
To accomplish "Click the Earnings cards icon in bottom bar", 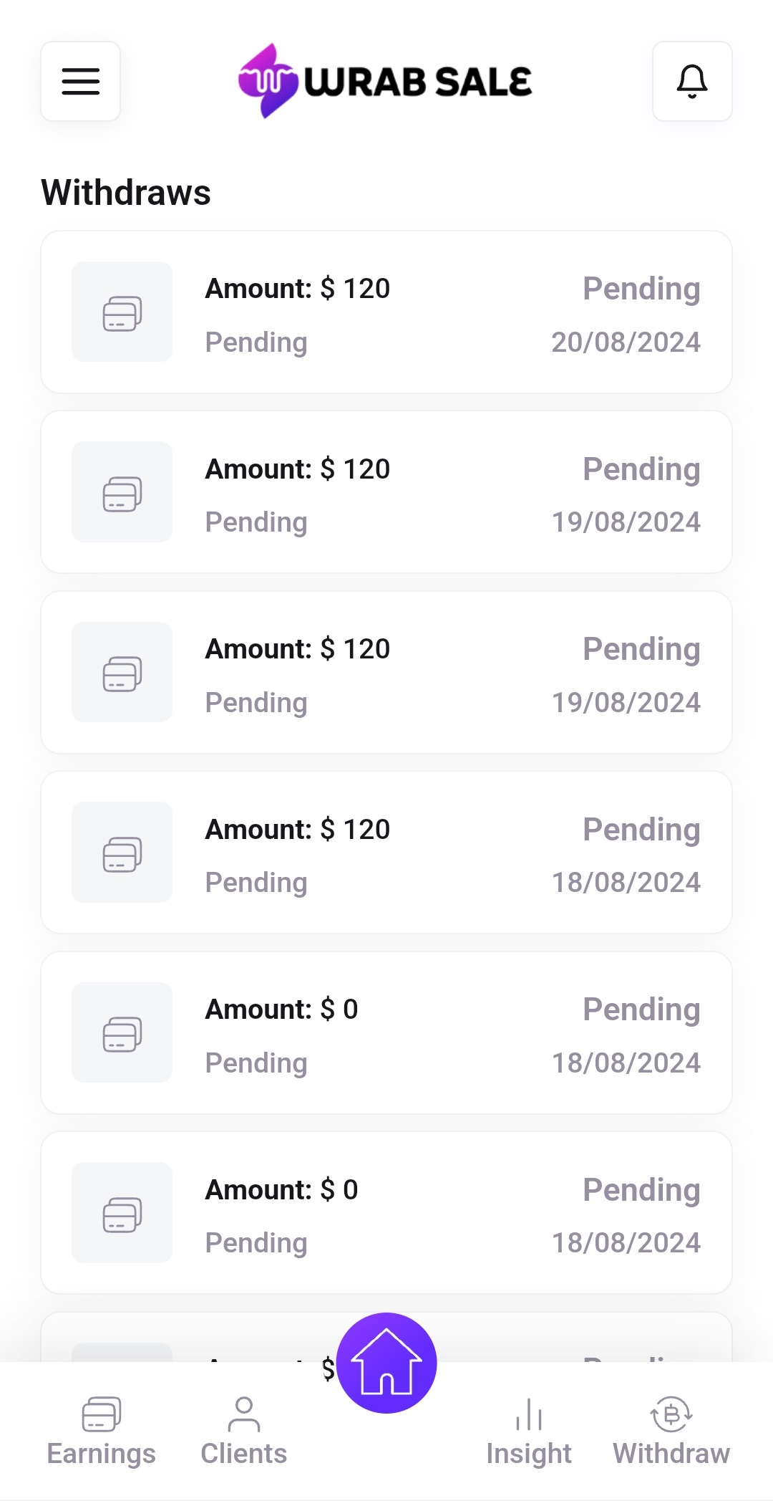I will 101,1414.
